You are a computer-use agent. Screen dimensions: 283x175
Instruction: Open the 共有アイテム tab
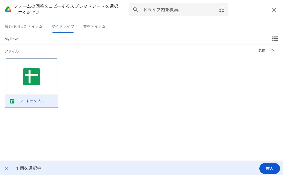[94, 26]
